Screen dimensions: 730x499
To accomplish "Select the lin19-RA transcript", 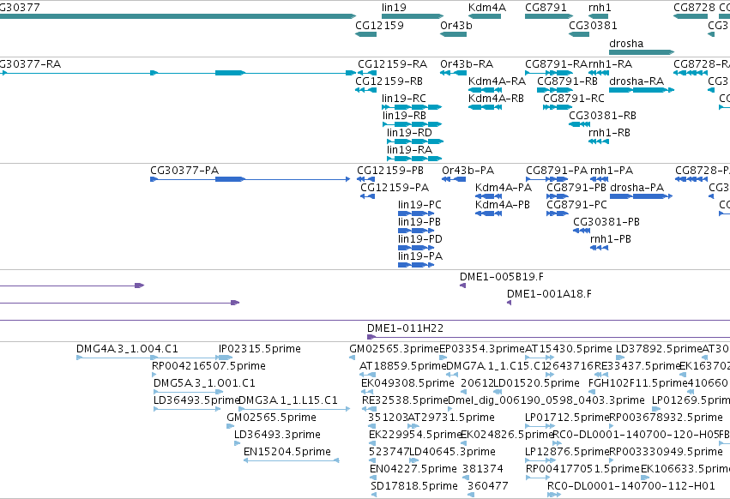I will tap(414, 159).
